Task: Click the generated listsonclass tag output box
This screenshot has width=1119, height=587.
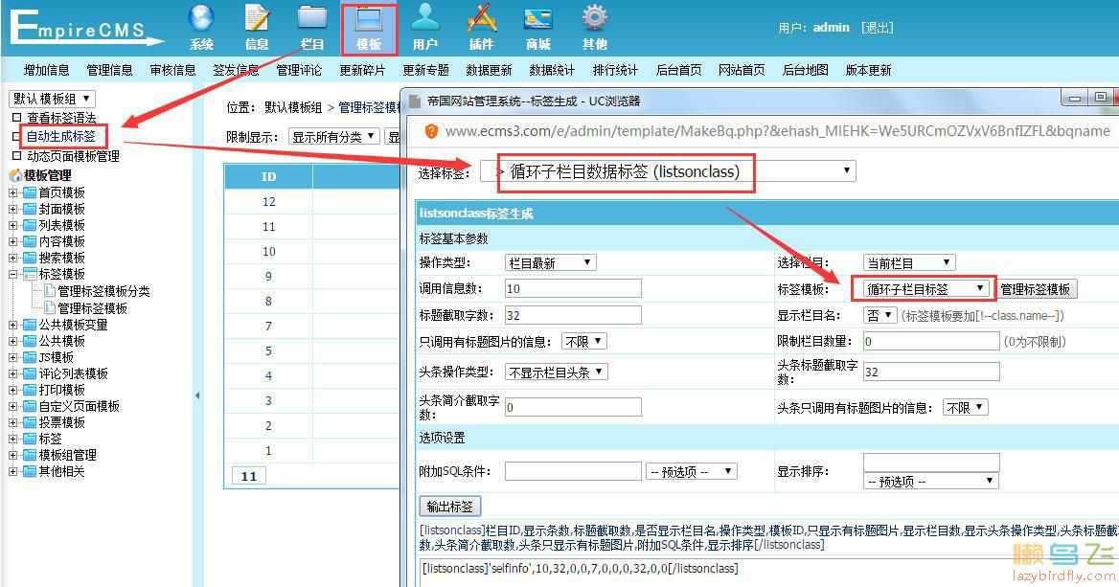Action: coord(768,573)
